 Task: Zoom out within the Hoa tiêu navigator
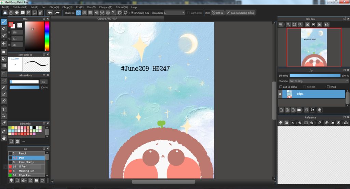pyautogui.click(x=300, y=24)
